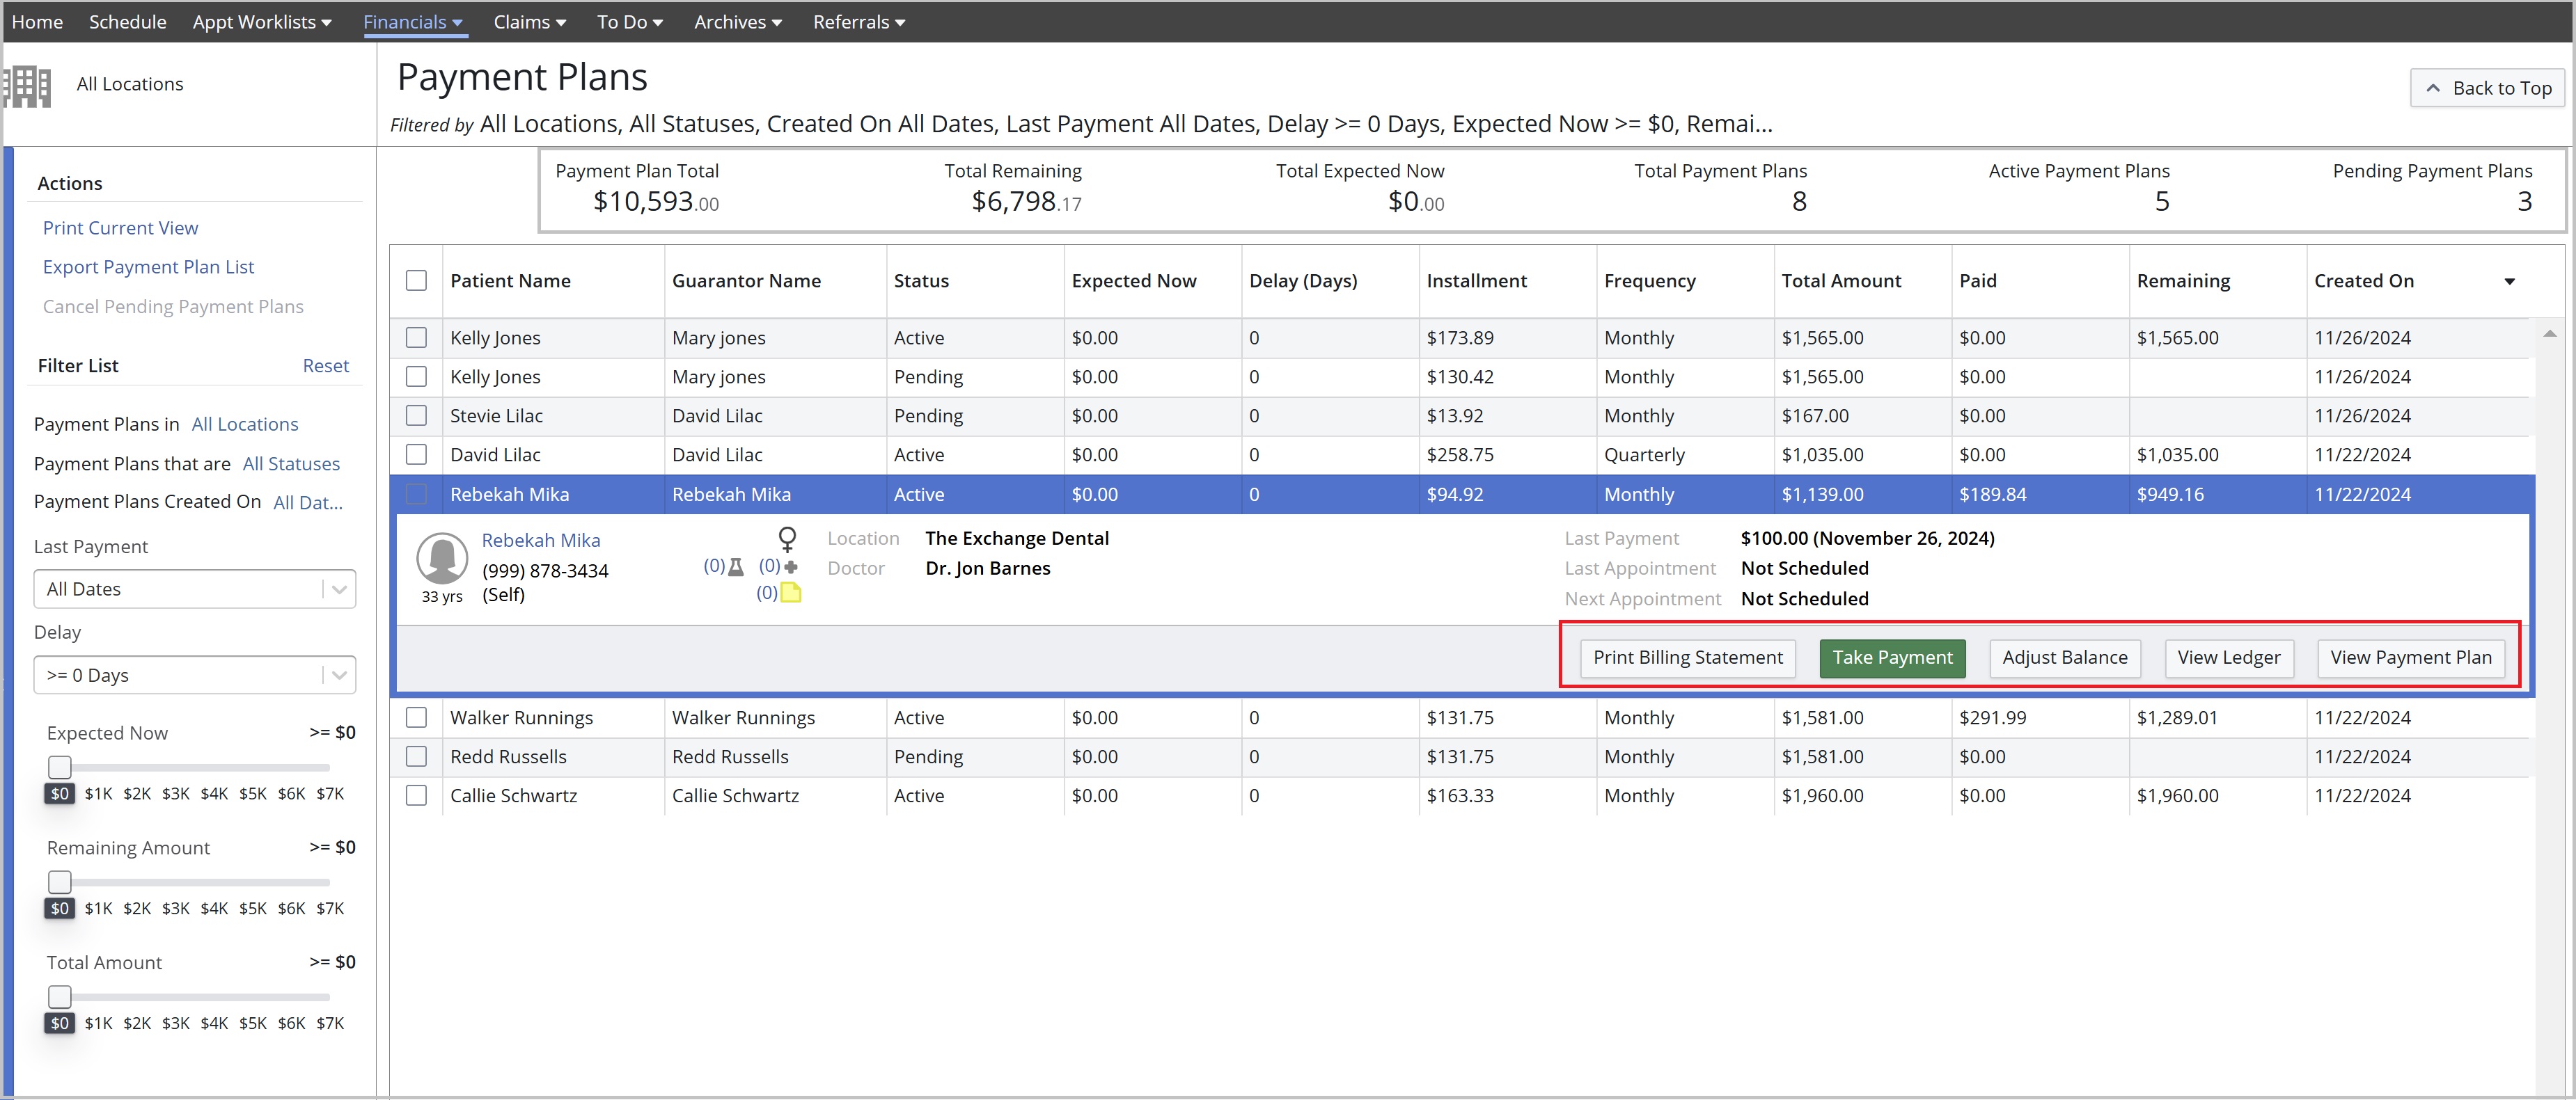The height and width of the screenshot is (1100, 2576).
Task: Click the table scroll-up arrow
Action: point(2549,334)
